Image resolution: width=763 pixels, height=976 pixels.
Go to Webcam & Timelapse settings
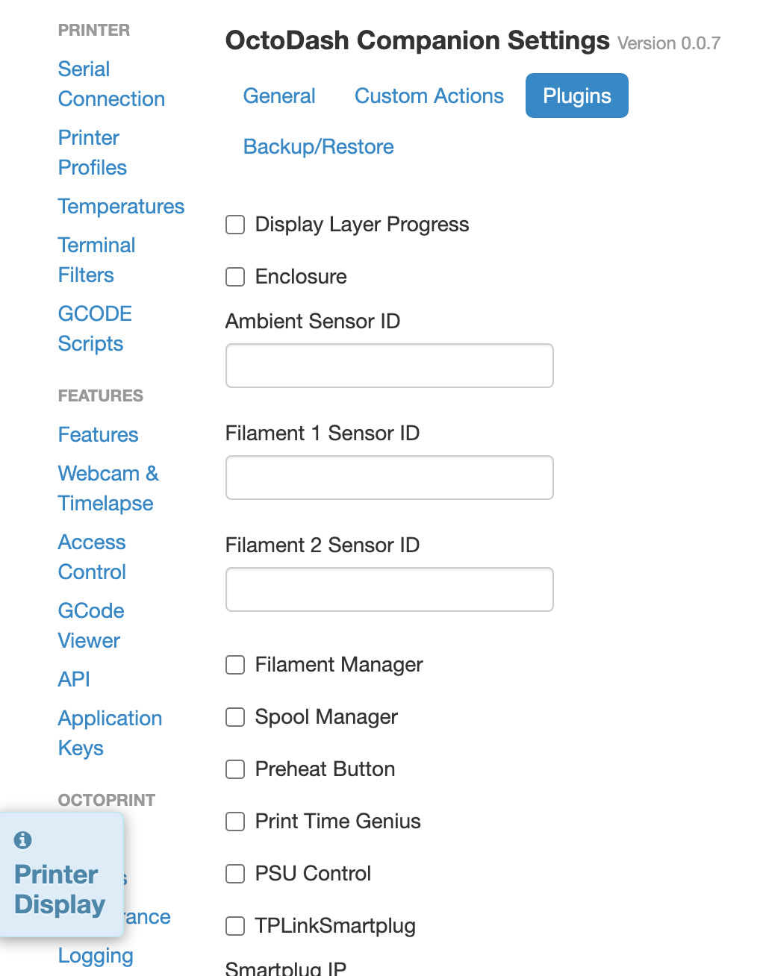click(x=108, y=488)
